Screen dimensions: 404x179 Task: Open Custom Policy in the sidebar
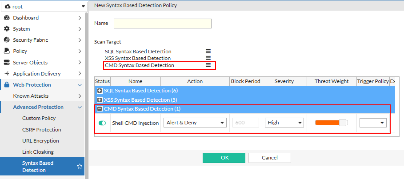[x=40, y=119]
